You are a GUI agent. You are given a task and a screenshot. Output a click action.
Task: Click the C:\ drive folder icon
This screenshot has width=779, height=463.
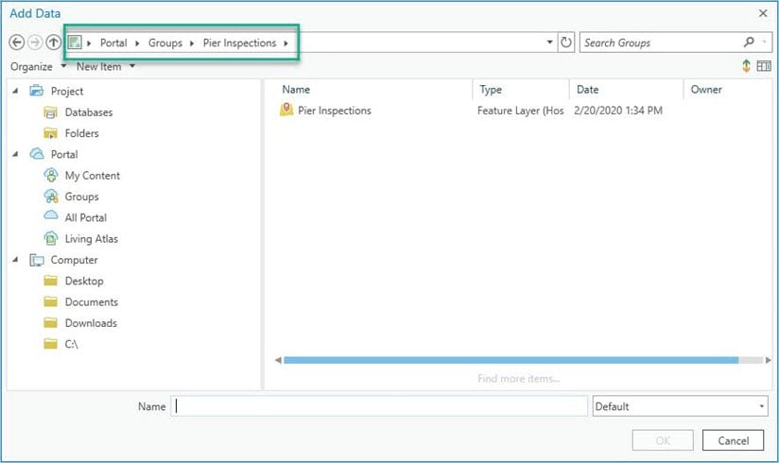[x=51, y=344]
